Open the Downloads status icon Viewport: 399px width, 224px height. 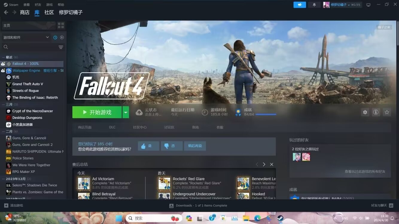pos(171,205)
